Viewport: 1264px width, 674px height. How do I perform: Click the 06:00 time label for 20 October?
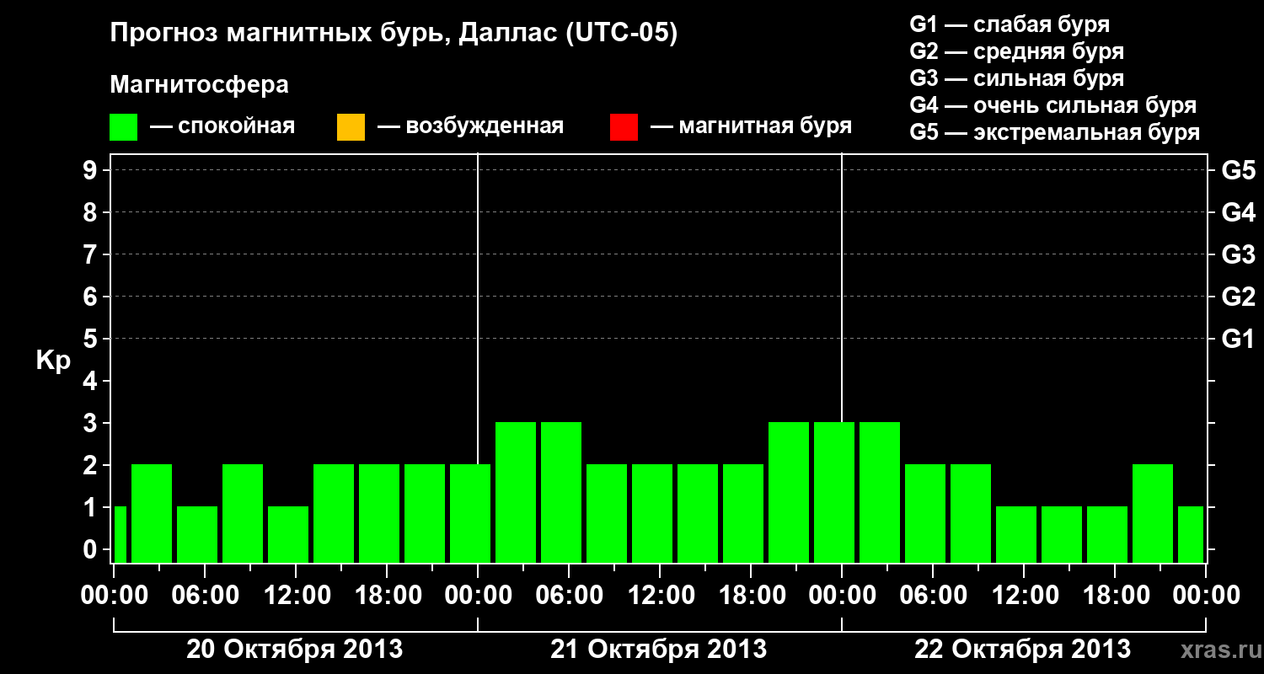click(206, 596)
